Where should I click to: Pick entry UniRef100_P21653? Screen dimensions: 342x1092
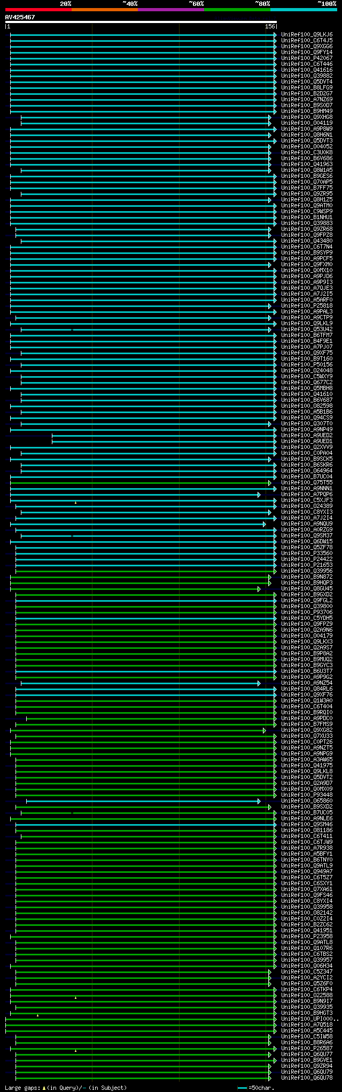[307, 565]
